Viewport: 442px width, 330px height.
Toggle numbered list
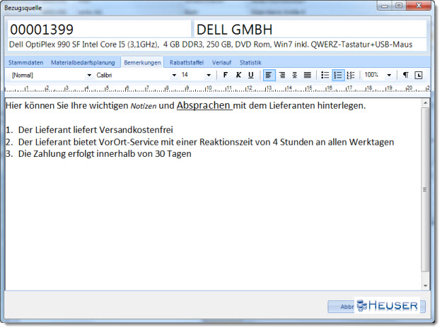(338, 75)
